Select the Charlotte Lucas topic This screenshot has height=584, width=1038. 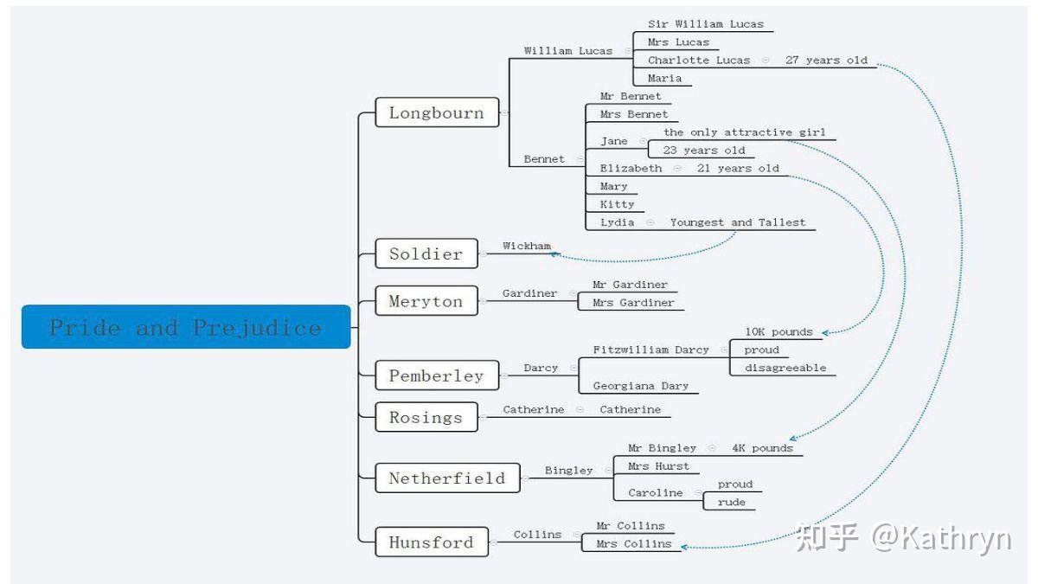pyautogui.click(x=699, y=60)
